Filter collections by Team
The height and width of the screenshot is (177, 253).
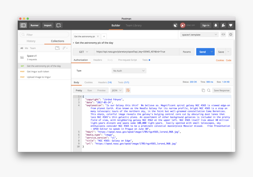click(33, 48)
